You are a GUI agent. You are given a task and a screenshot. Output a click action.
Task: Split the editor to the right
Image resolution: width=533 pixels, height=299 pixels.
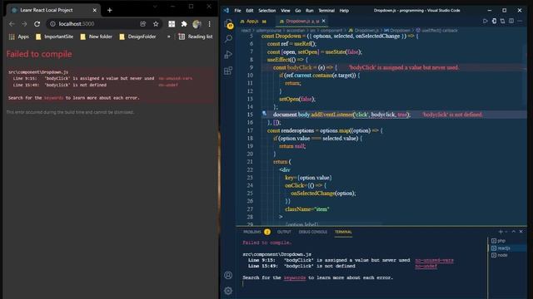point(511,21)
